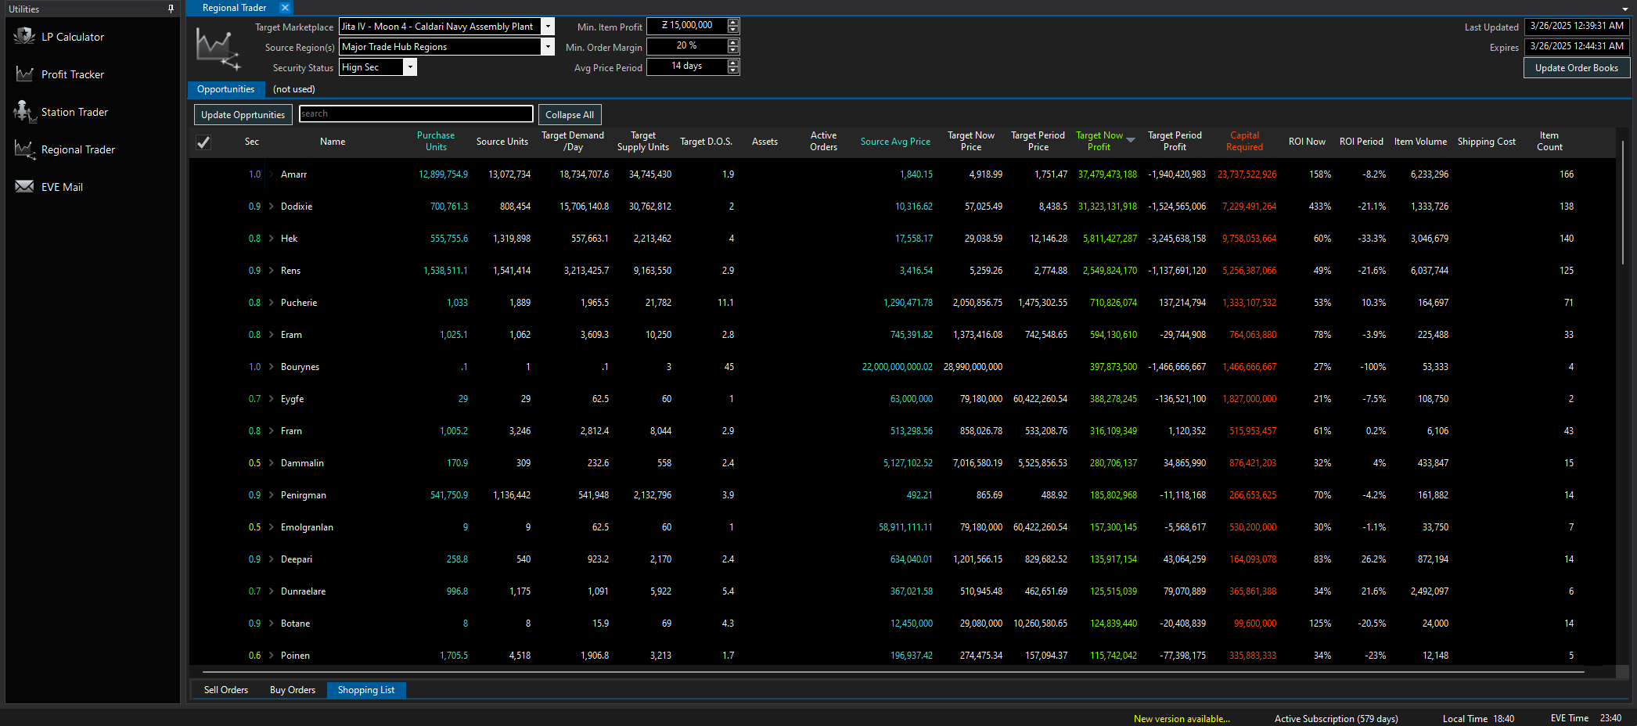
Task: Expand the Bourynes row
Action: [272, 367]
